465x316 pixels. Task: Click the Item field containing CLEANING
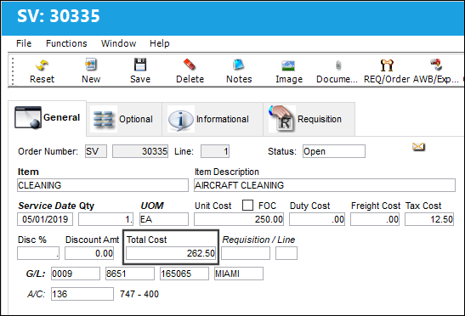point(103,185)
